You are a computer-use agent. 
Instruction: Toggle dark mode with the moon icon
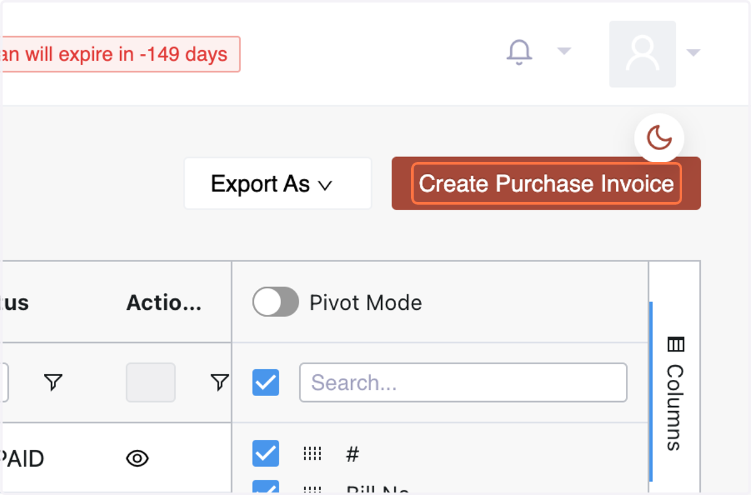pos(659,138)
